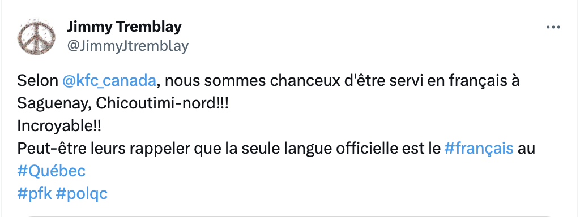Viewport: 580px width, 217px height.
Task: Click the @JimmyJtremblay handle
Action: pos(128,46)
